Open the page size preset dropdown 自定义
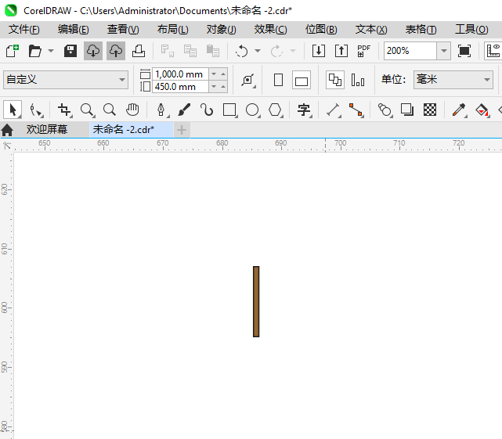502x439 pixels. pyautogui.click(x=66, y=80)
